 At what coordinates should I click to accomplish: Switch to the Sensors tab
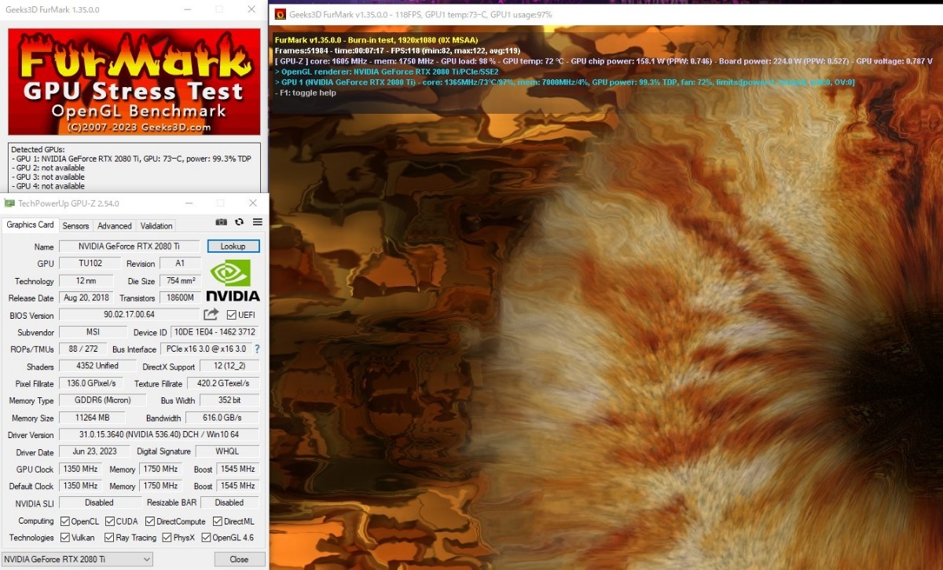[x=76, y=226]
